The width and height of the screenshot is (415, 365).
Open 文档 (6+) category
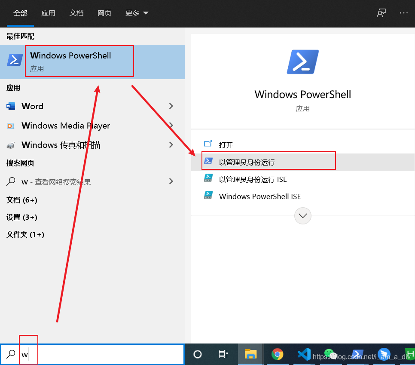[x=22, y=200]
